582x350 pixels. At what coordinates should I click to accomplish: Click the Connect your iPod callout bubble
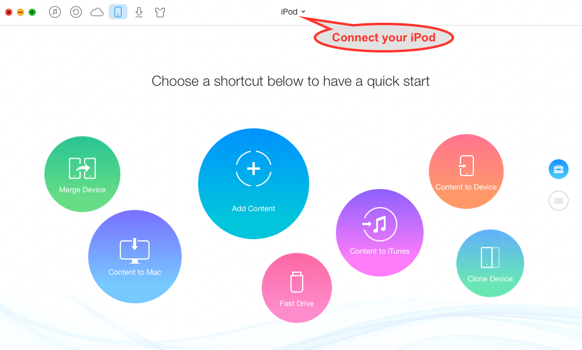pos(384,37)
